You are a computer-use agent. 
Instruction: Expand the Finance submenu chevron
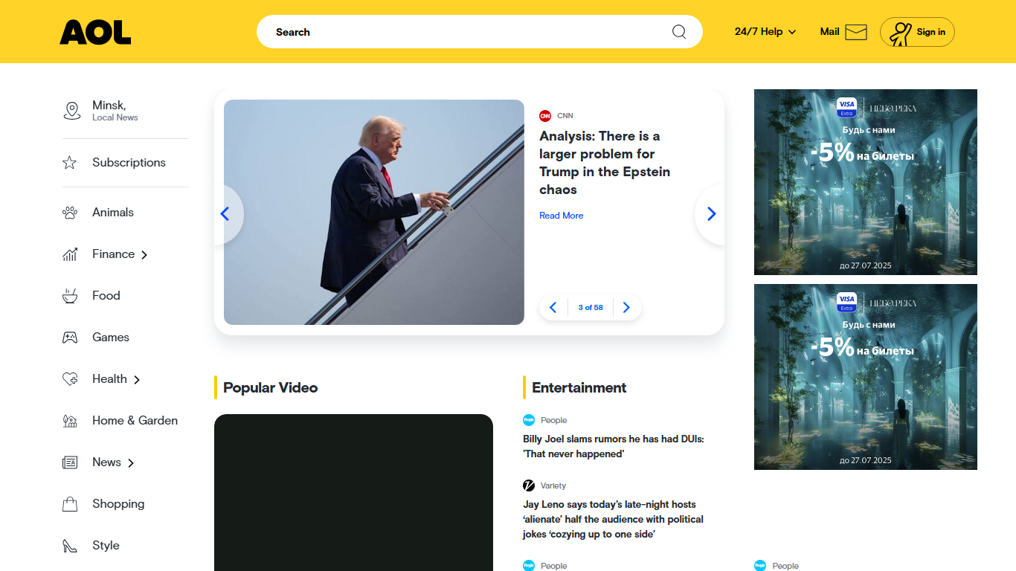(x=144, y=255)
